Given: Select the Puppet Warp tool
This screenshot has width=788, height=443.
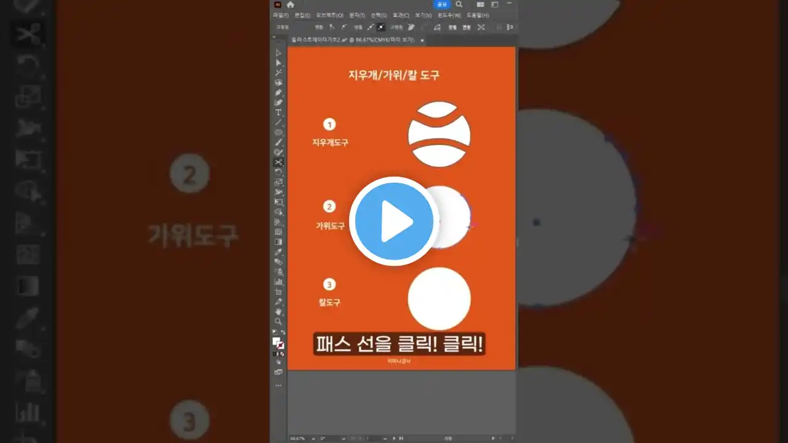Looking at the screenshot, I should 279,192.
